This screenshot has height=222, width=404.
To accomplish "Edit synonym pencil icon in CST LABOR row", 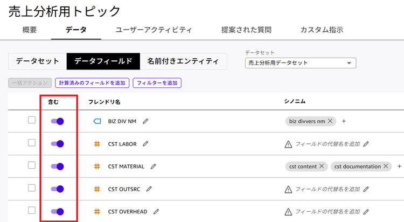I will tap(366, 144).
